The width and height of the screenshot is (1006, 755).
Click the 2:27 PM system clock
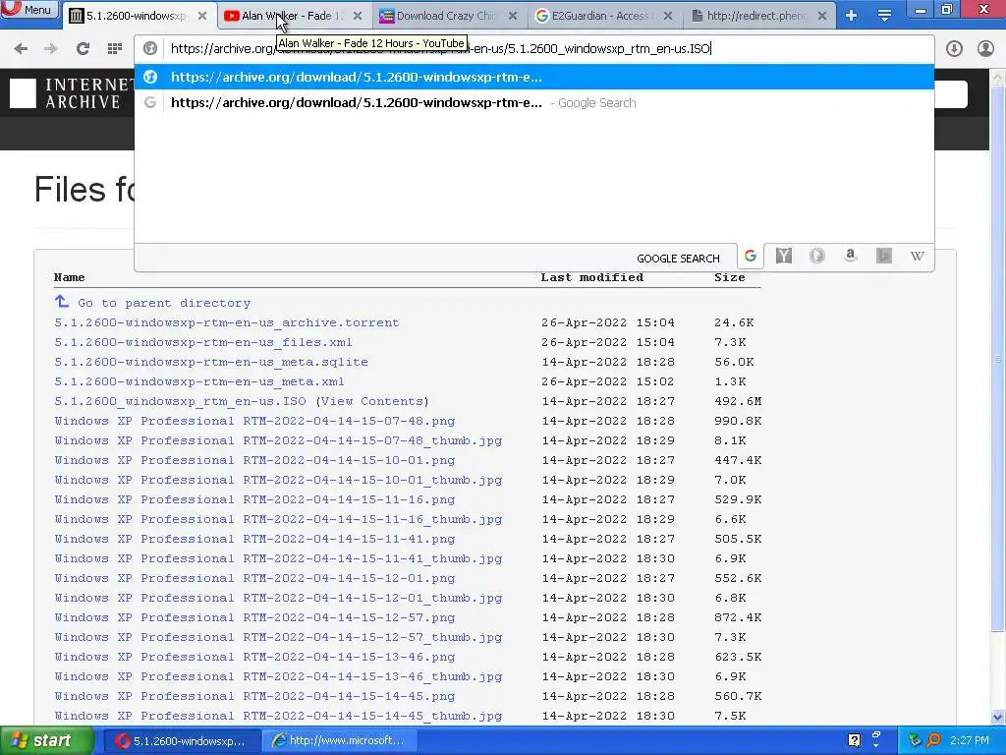(x=970, y=741)
